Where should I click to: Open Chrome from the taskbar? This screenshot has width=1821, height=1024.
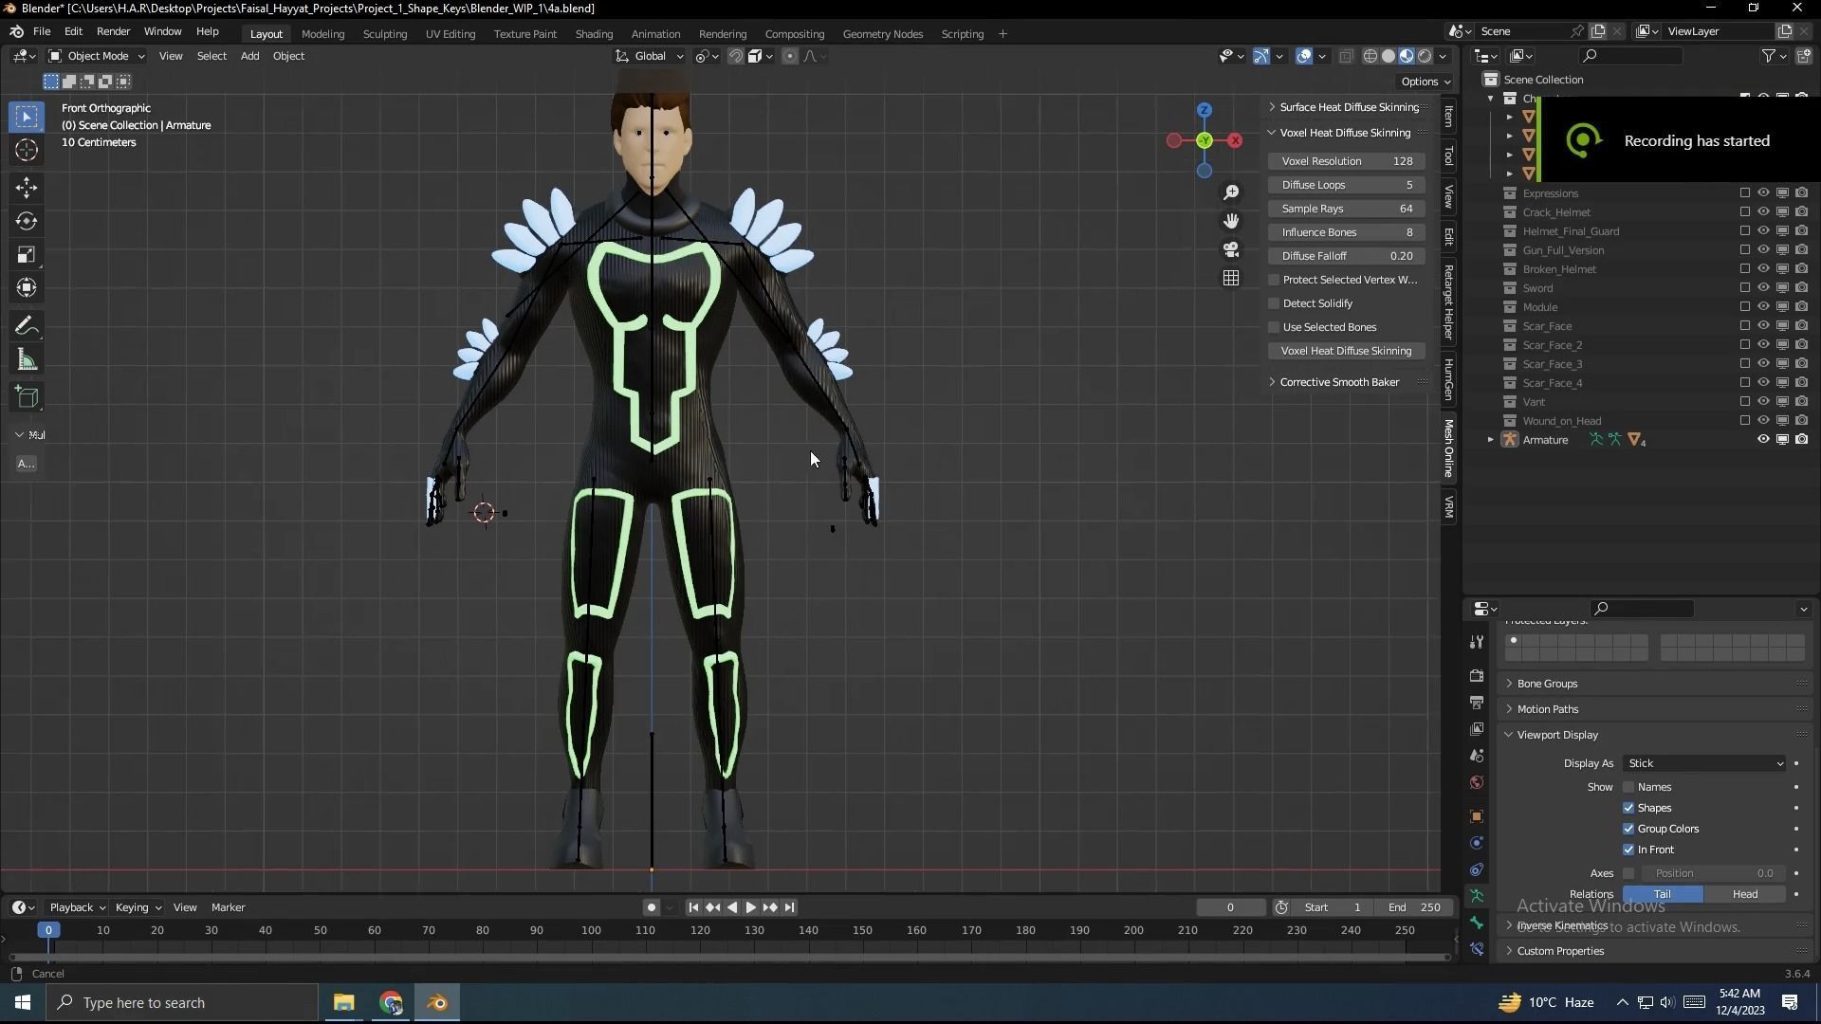391,1002
